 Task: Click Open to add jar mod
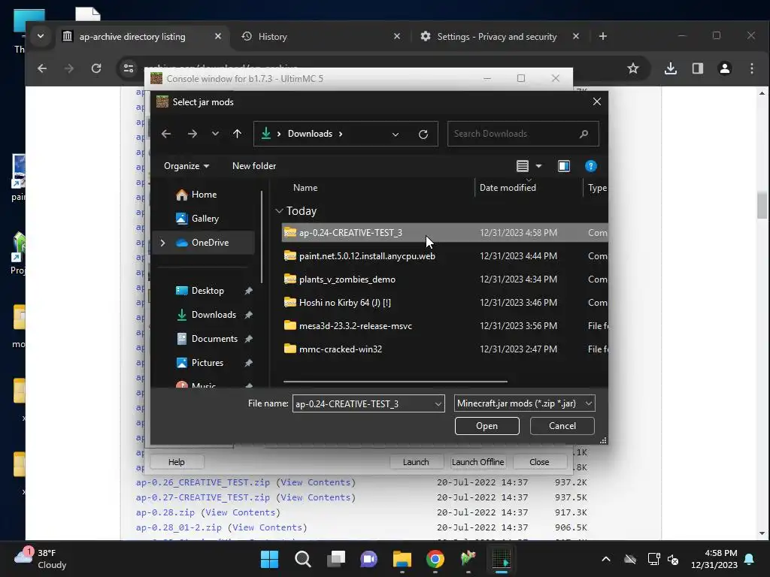pyautogui.click(x=487, y=426)
